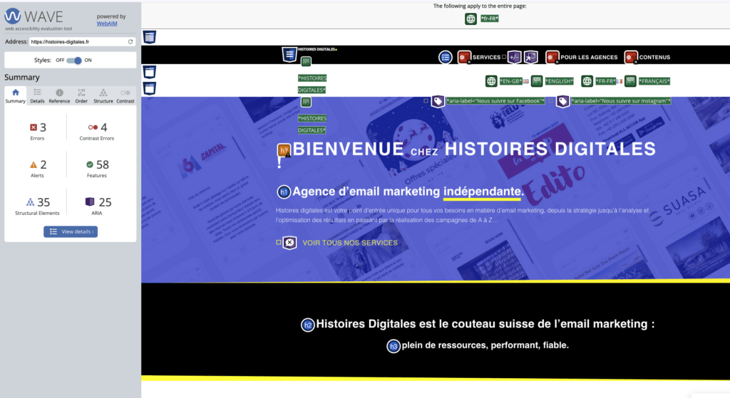
Task: Click the *ENGLISH* language label
Action: [559, 81]
